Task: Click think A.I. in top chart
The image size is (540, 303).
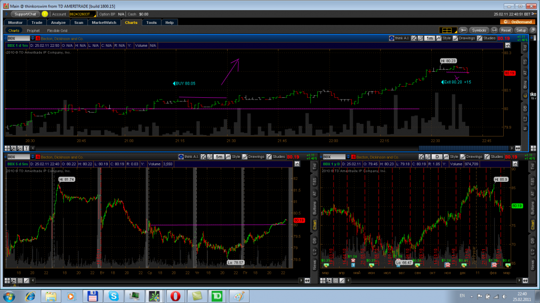Action: point(399,38)
